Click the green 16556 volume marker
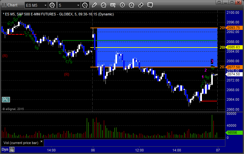This screenshot has height=154, width=244. pyautogui.click(x=234, y=133)
